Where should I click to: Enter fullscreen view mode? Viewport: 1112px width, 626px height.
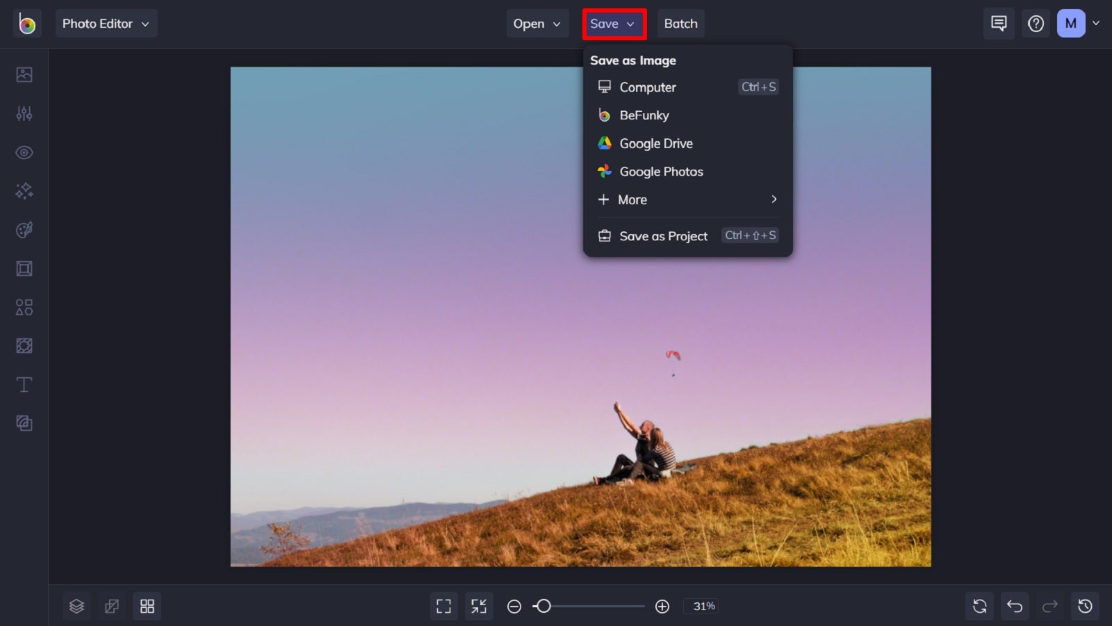point(443,605)
